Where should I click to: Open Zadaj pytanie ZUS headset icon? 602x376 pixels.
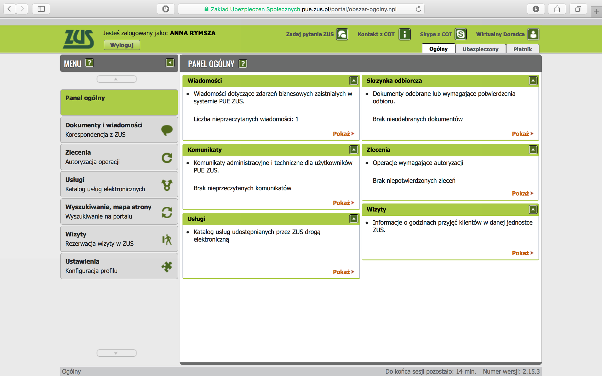tap(342, 34)
